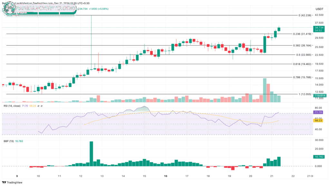This screenshot has height=186, width=330.
Task: Click date label 20 on time axis
Action: tap(250, 176)
